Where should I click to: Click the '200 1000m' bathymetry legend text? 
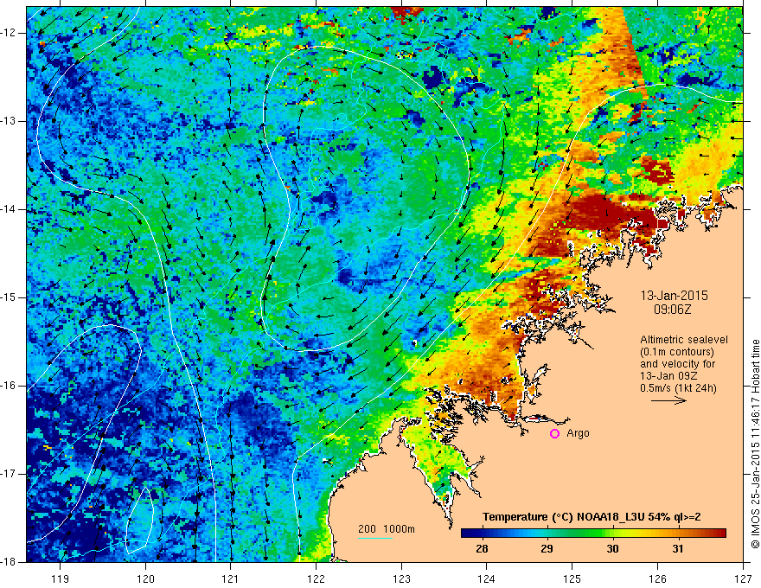pyautogui.click(x=387, y=529)
